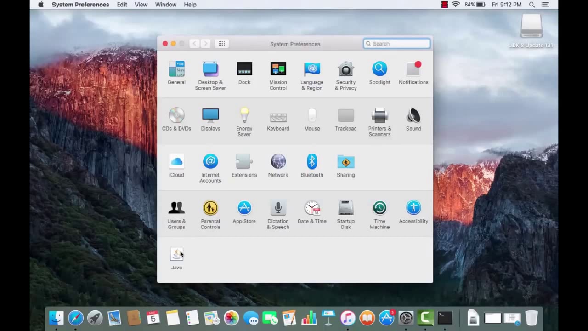Viewport: 588px width, 331px height.
Task: Open Desktop & Screen Saver preferences
Action: point(210,75)
